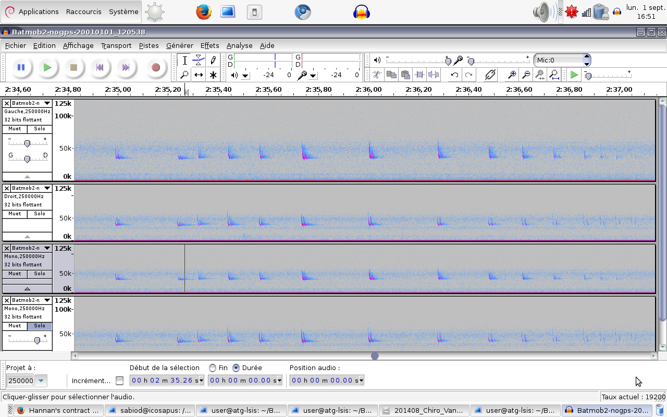
Task: Expand the first Batmob2-n track menu
Action: pos(47,103)
